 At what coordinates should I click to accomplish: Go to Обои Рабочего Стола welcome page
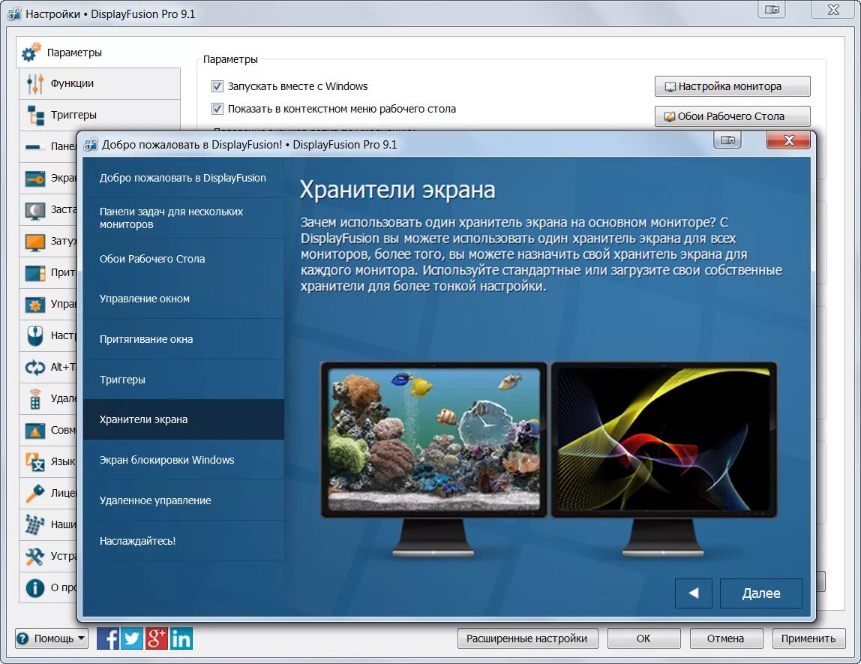tap(184, 259)
